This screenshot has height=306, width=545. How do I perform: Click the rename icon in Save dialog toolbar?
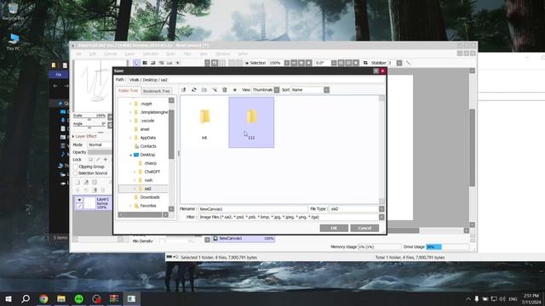(x=215, y=90)
